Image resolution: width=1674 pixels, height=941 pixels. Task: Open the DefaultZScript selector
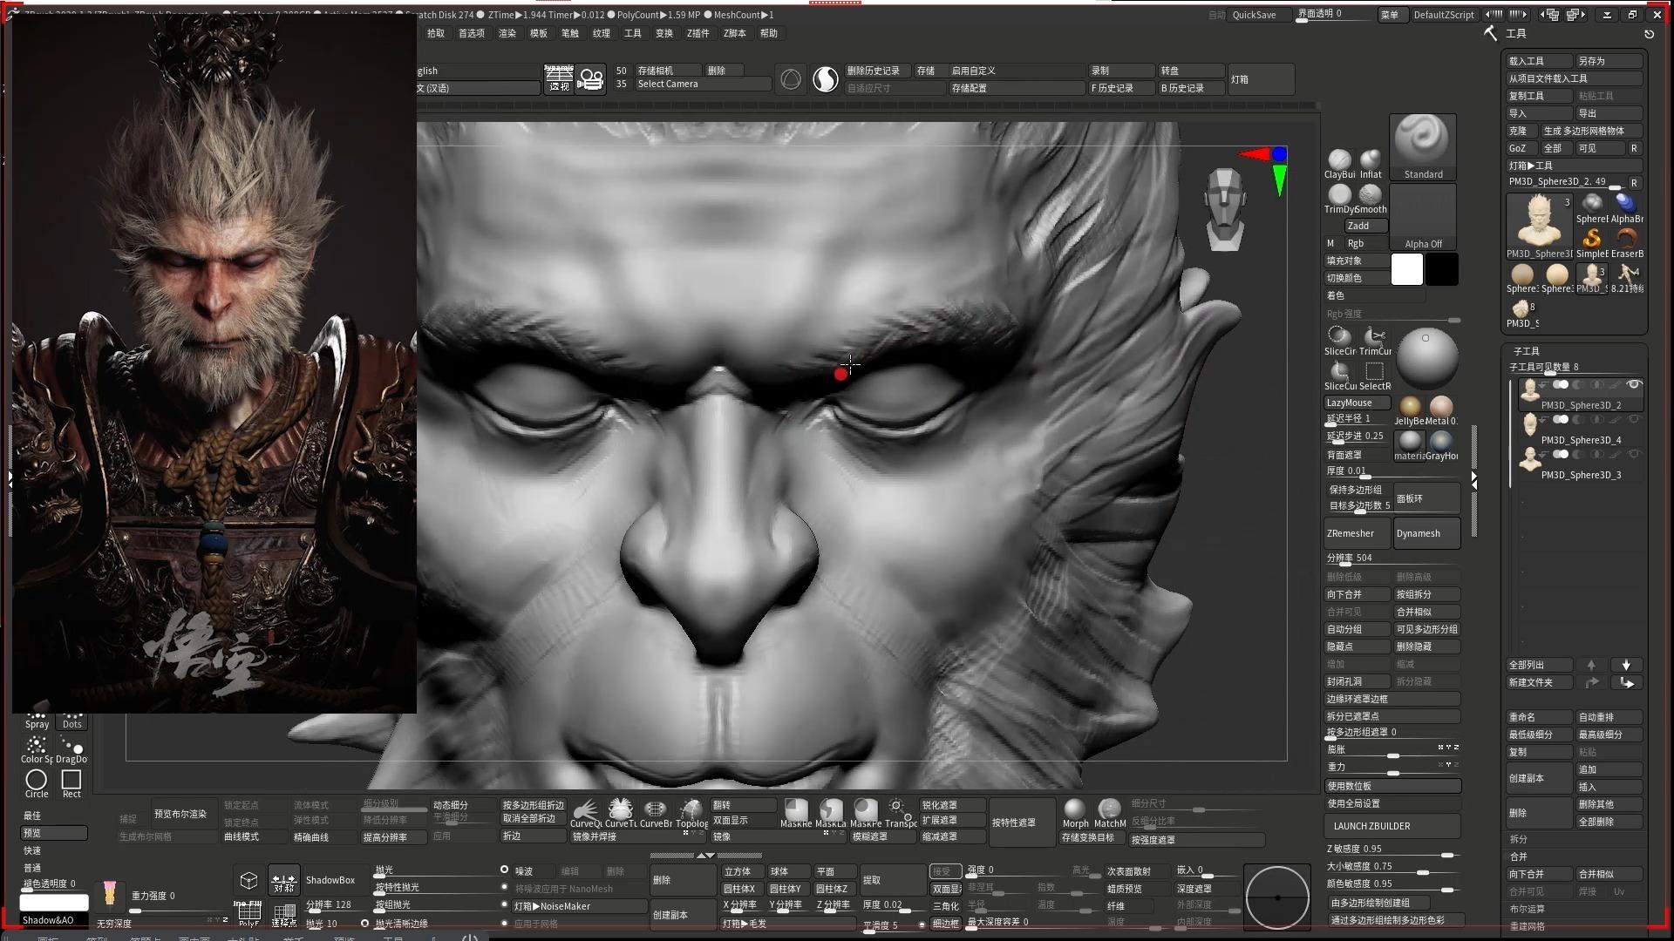1445,15
